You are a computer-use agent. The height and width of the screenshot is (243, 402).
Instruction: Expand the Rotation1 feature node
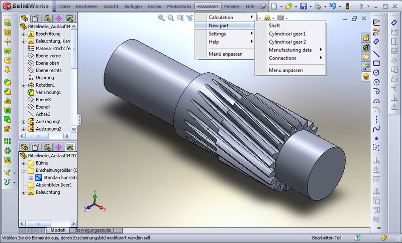23,85
